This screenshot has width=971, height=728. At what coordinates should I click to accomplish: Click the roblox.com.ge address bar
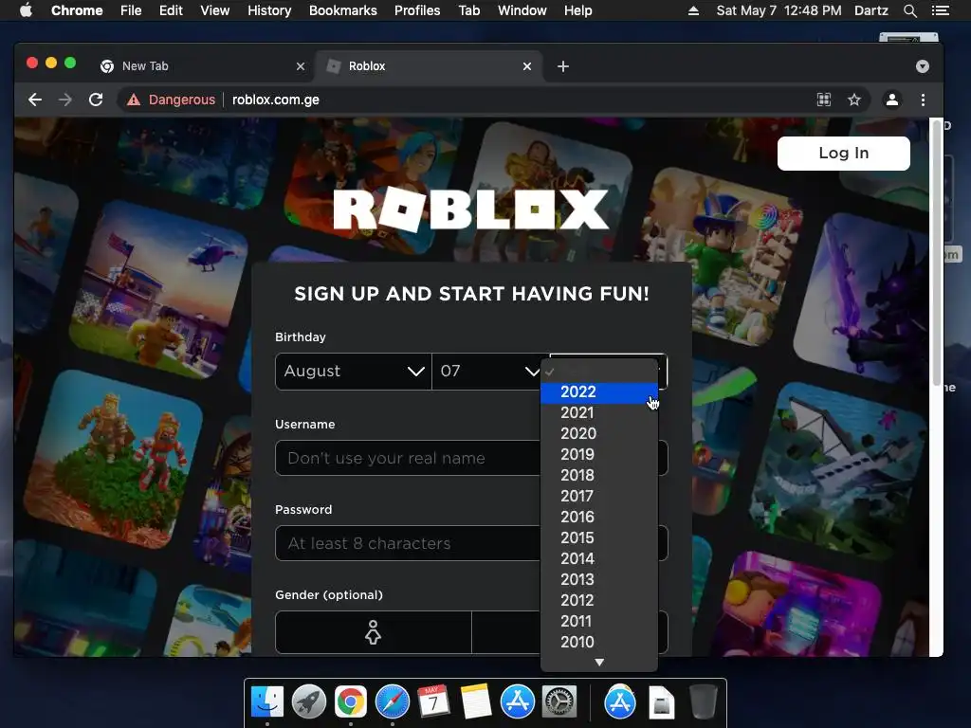(276, 100)
